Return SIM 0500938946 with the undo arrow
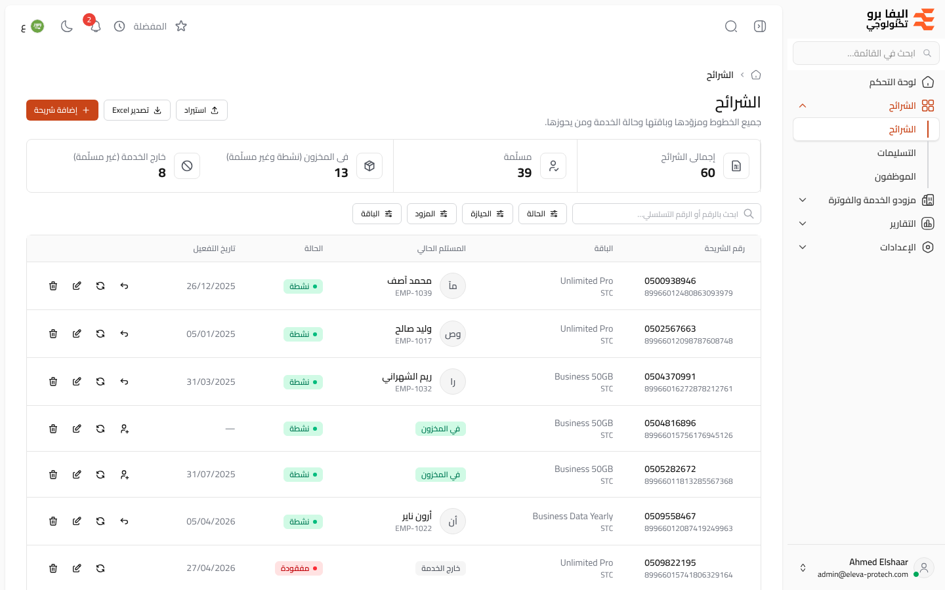Viewport: 945px width, 590px height. tap(124, 286)
